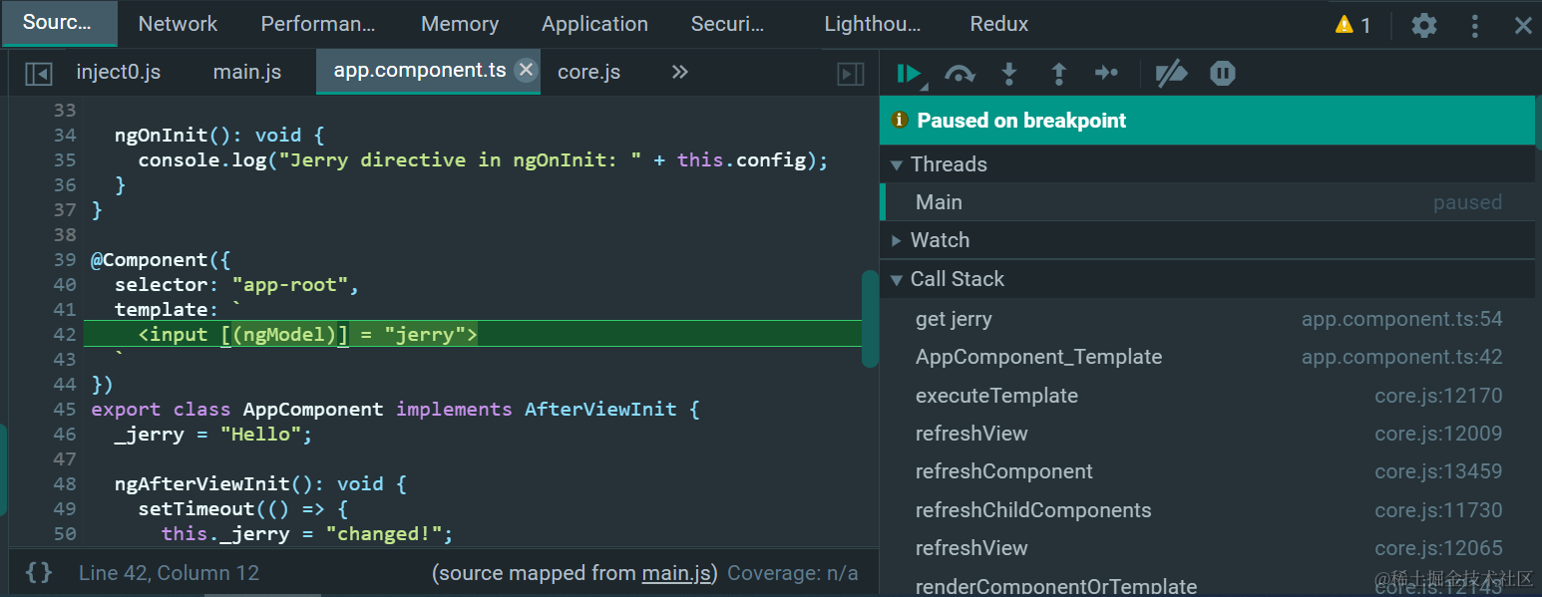Toggle pause on exceptions
Viewport: 1542px width, 597px height.
point(1223,73)
